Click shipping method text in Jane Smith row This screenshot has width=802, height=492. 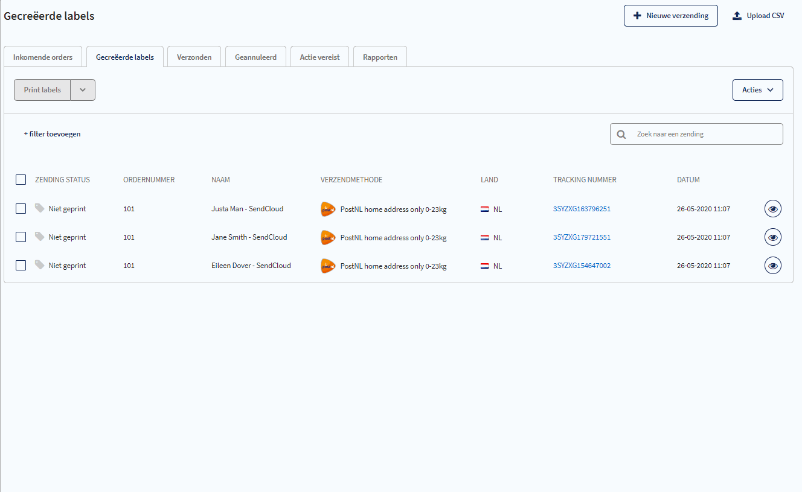[x=394, y=238]
